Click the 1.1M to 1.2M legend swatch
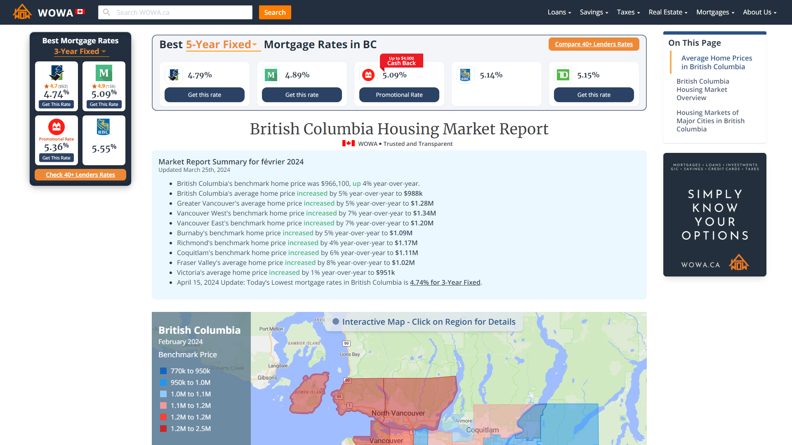 [x=163, y=405]
